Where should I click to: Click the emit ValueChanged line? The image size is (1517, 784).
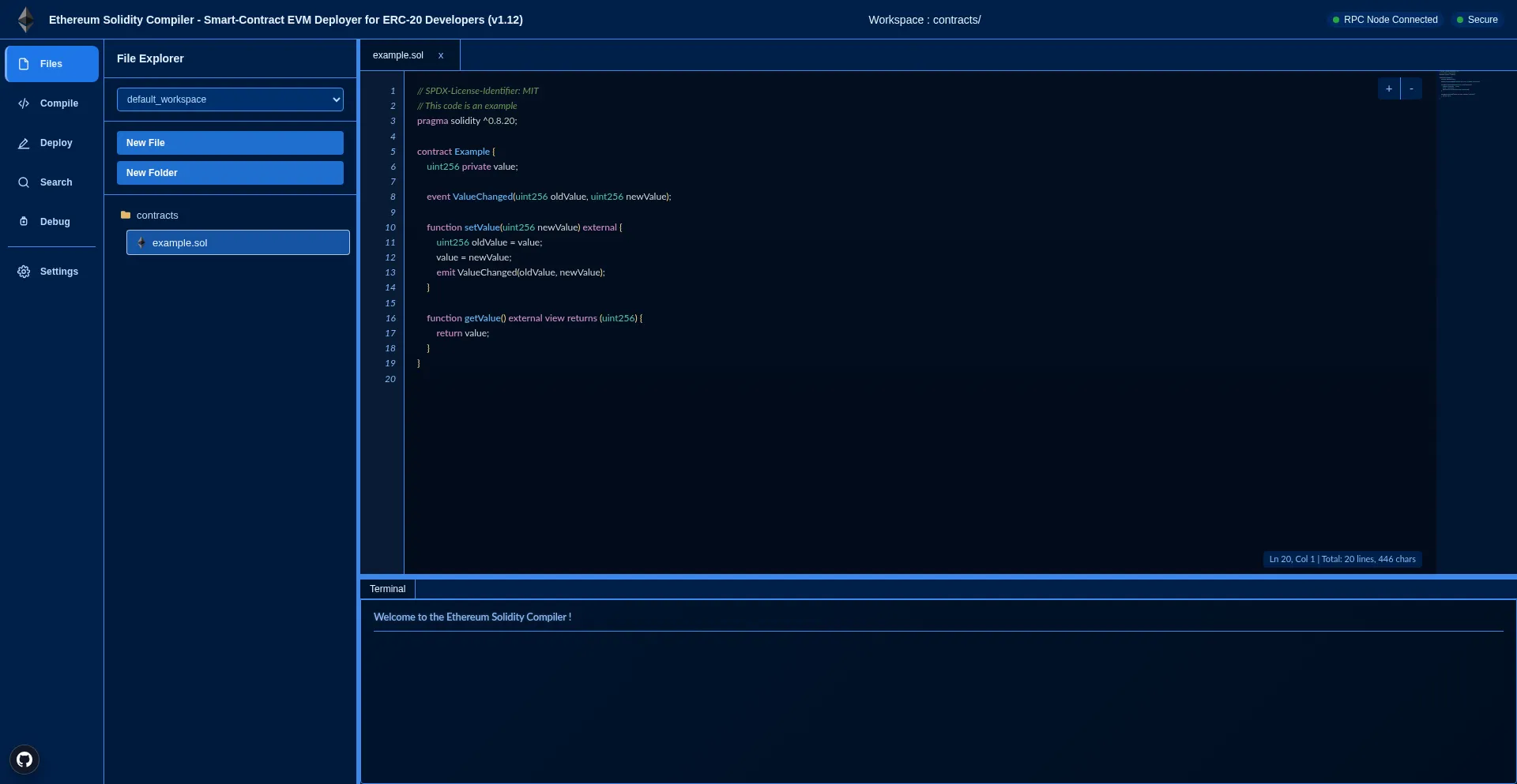(x=521, y=272)
